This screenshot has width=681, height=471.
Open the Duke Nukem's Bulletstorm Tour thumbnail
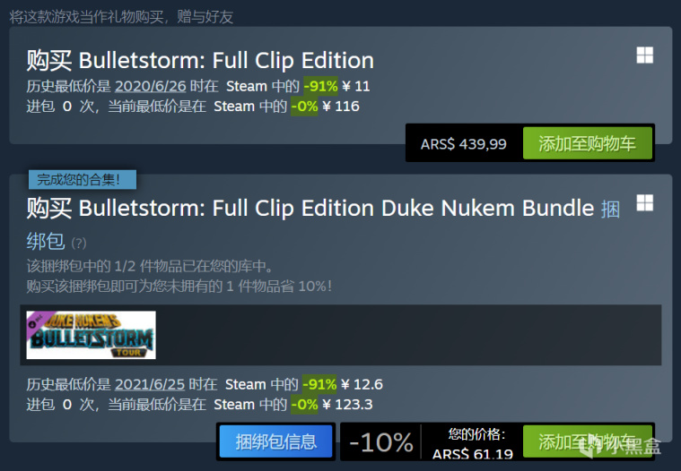point(91,335)
